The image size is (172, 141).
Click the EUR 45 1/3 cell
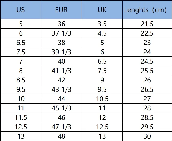(61, 108)
